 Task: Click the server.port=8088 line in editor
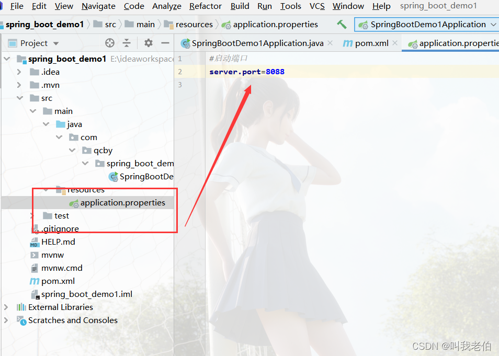pos(247,72)
